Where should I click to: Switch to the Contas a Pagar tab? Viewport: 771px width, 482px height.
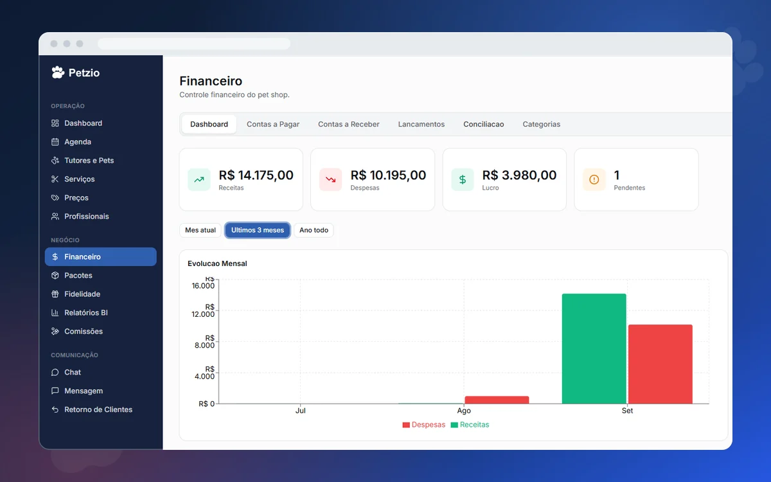(x=273, y=125)
